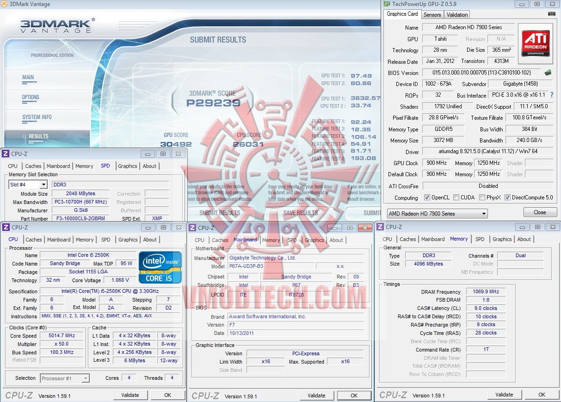Click OK in the CPU-Z processor window
Image resolution: width=561 pixels, height=402 pixels.
(167, 395)
